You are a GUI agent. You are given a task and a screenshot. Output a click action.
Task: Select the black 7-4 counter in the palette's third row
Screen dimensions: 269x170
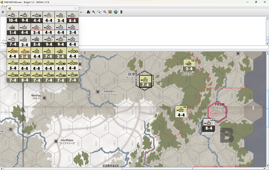click(13, 41)
